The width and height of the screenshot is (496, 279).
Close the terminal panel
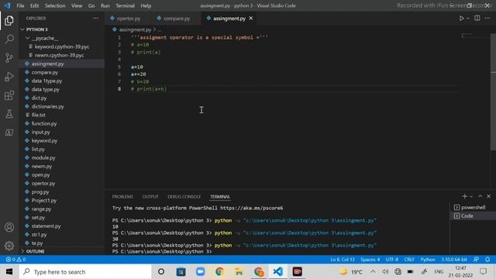pyautogui.click(x=489, y=196)
